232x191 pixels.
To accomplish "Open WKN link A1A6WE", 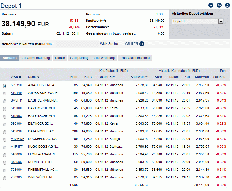I will [x=17, y=139].
